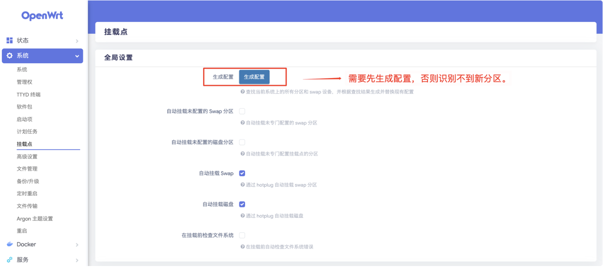Expand the 状态 menu chevron
Image resolution: width=603 pixels, height=273 pixels.
pos(77,41)
